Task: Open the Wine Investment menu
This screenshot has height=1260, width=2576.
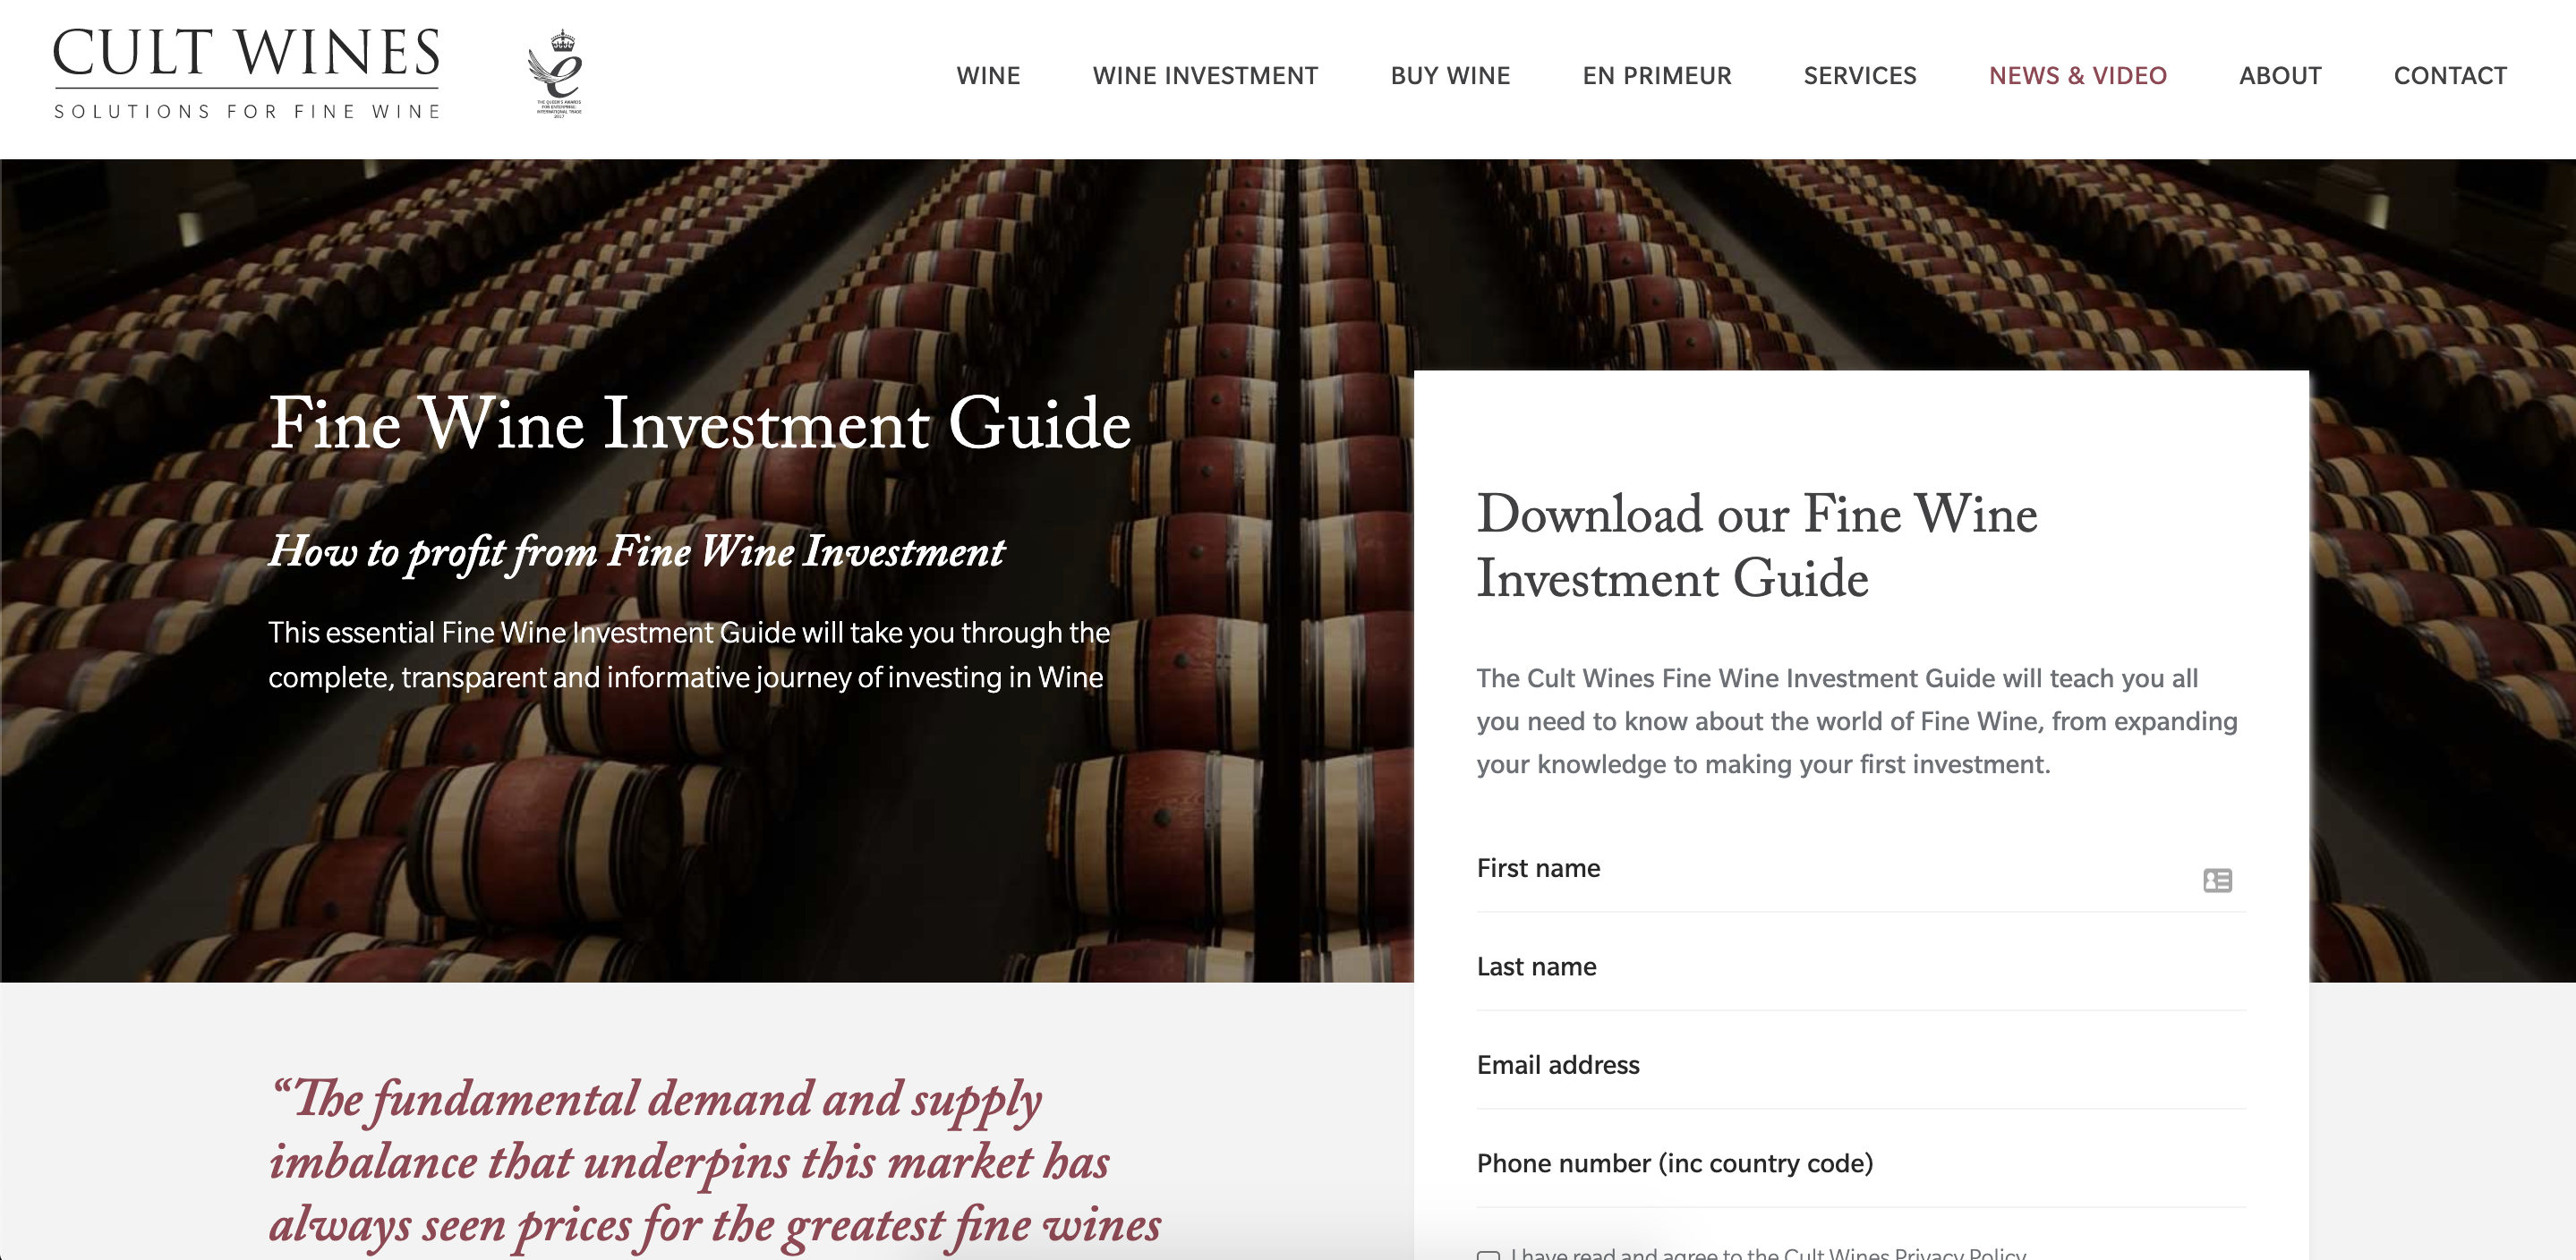Action: point(1205,76)
